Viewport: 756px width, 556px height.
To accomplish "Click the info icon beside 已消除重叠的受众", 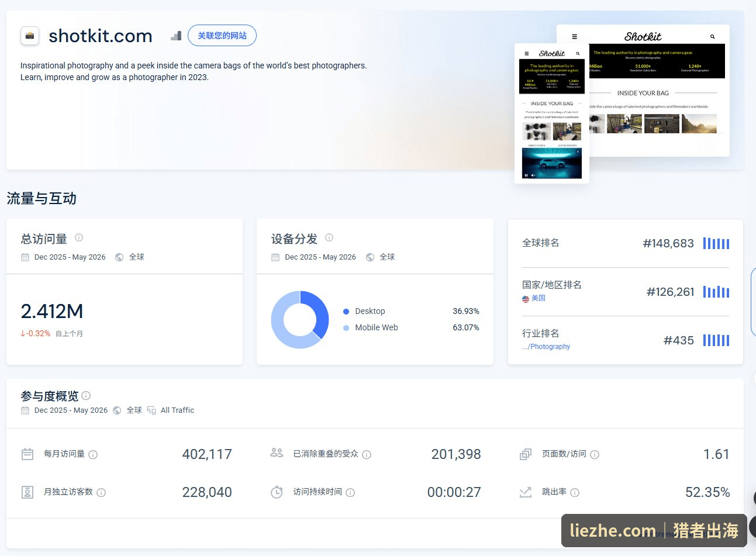I will [x=367, y=455].
